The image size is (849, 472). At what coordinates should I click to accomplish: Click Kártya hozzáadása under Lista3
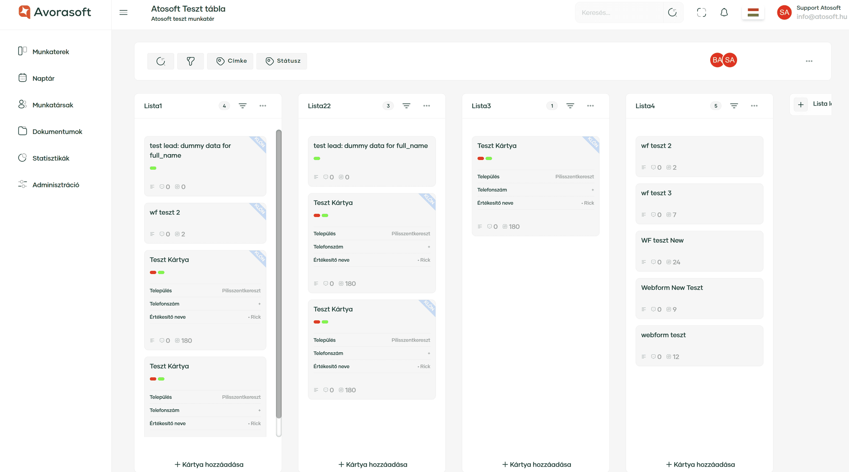pos(536,464)
